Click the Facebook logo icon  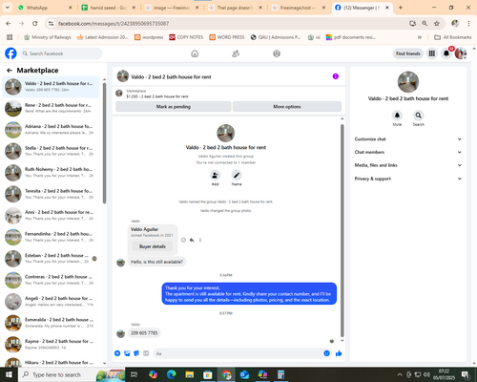pos(10,53)
